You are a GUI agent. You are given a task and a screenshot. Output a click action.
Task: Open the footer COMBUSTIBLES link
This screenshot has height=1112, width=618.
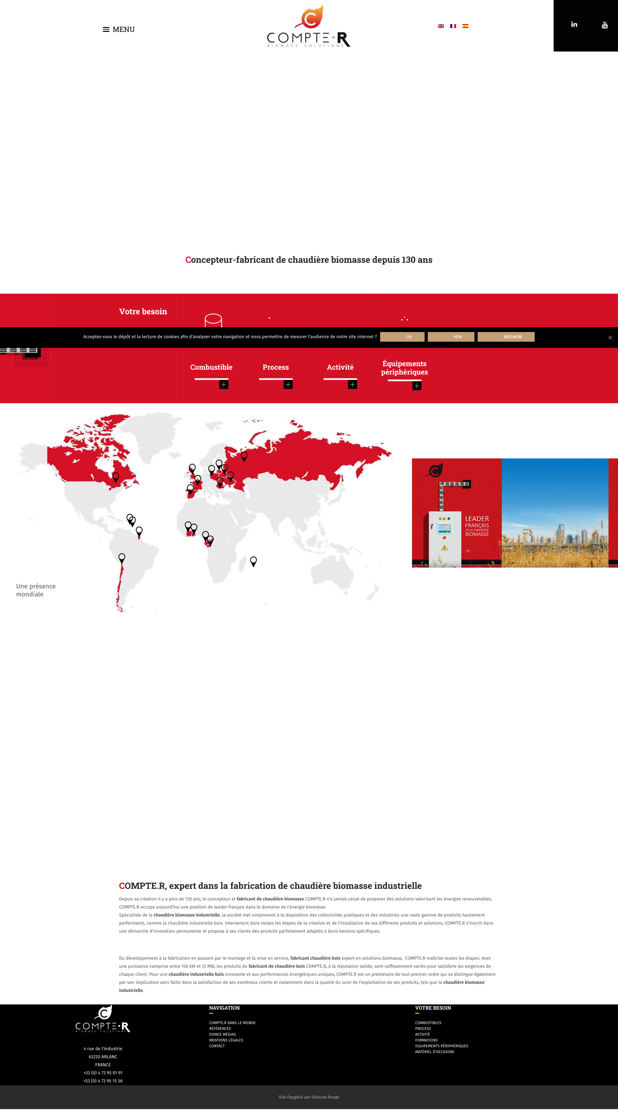pos(428,1023)
